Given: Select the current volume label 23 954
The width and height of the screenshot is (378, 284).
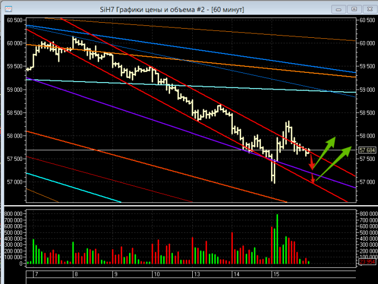Looking at the screenshot, I should coord(367,261).
